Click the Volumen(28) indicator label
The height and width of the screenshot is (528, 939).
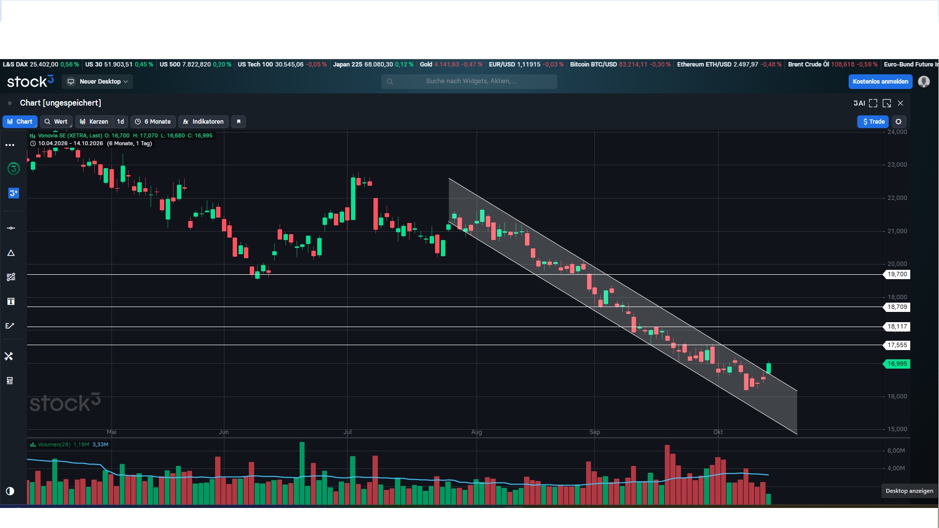54,444
